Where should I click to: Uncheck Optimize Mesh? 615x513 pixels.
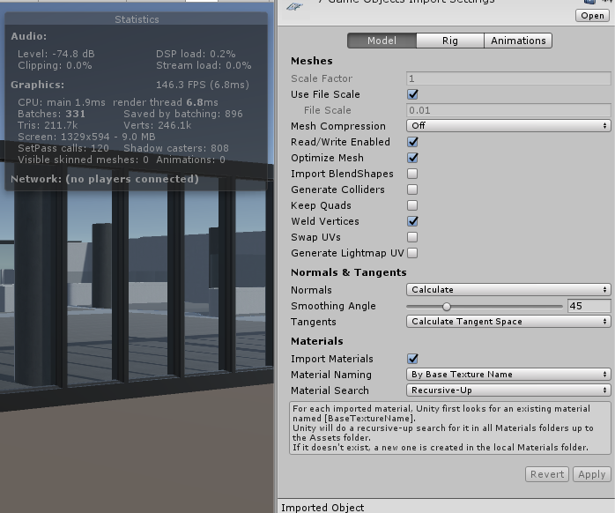[412, 158]
